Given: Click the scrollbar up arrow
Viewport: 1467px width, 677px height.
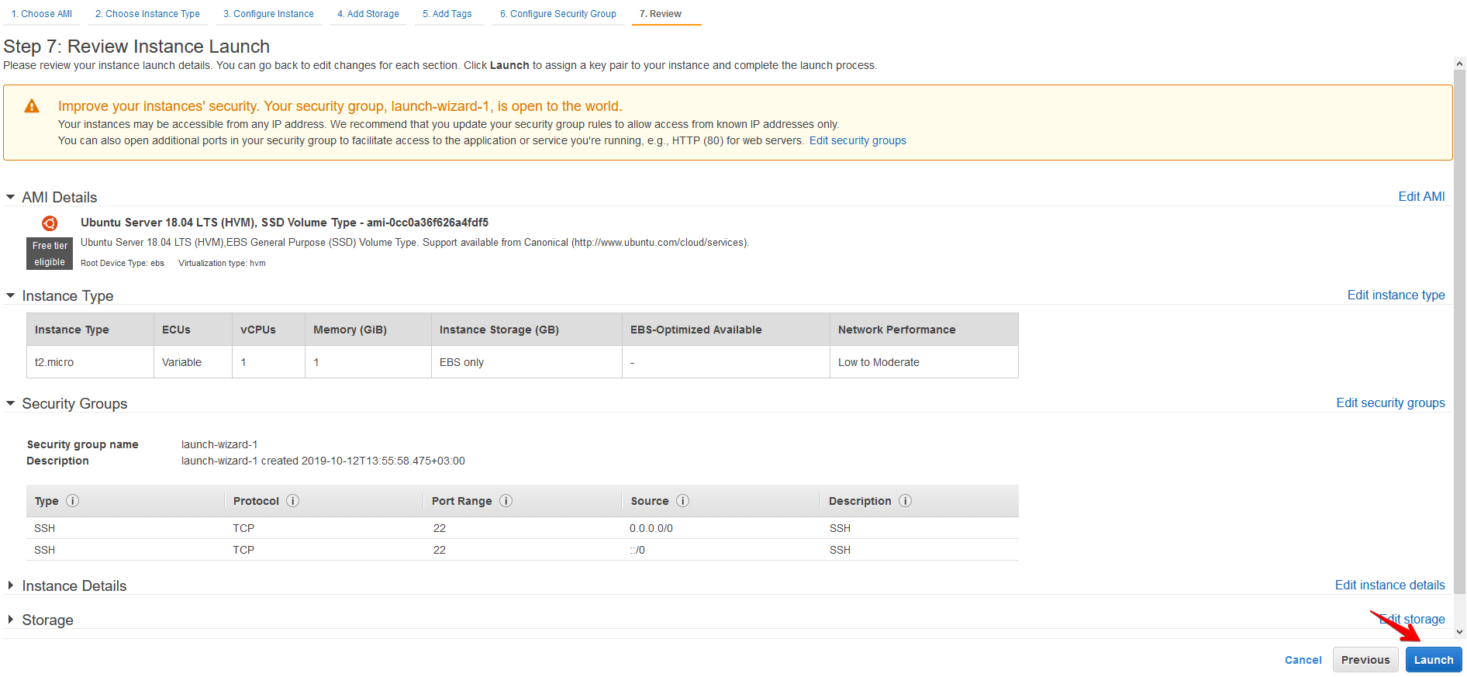Looking at the screenshot, I should pyautogui.click(x=1460, y=64).
